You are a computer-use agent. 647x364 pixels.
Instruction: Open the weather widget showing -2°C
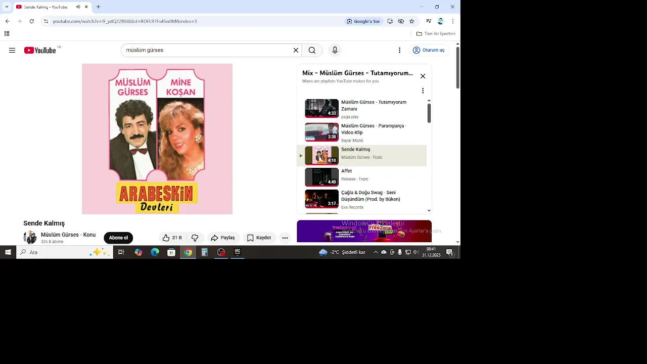342,252
